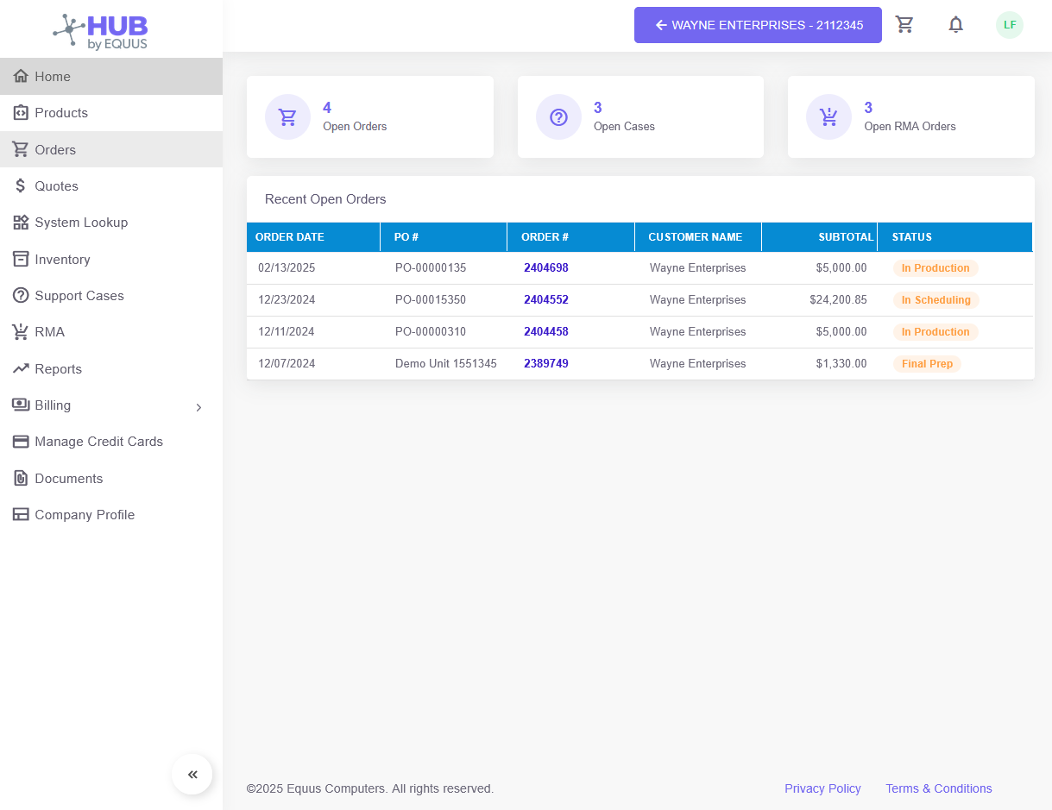
Task: Click the HUB by Equus logo
Action: coord(100,32)
